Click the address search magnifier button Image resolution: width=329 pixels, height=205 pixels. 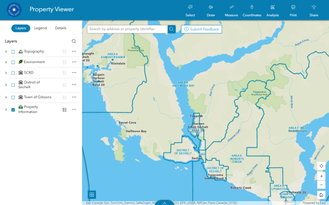click(x=172, y=29)
